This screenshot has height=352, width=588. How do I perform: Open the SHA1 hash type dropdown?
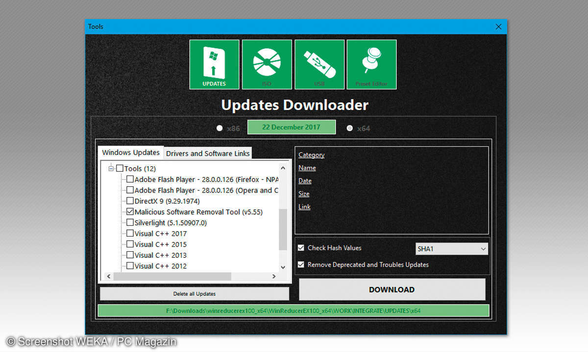(451, 249)
